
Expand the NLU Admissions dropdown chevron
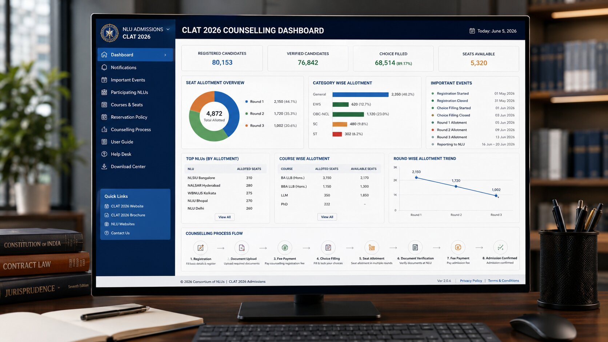(x=168, y=29)
